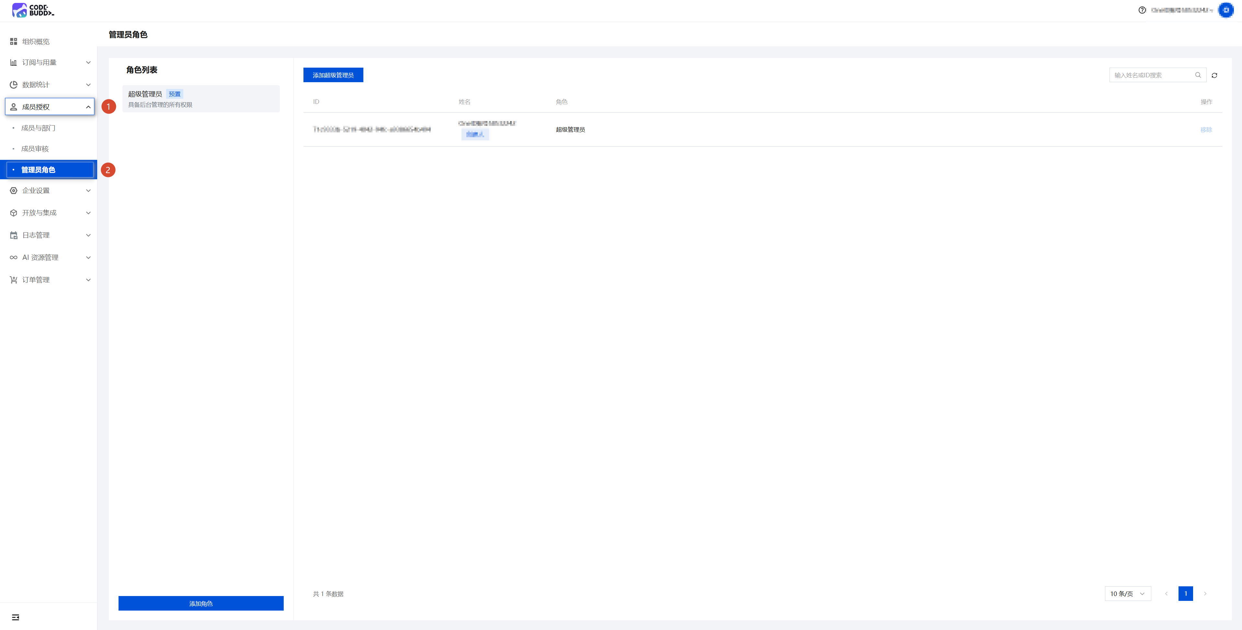1242x630 pixels.
Task: Go to the 成员审核 submenu item
Action: pyautogui.click(x=35, y=149)
